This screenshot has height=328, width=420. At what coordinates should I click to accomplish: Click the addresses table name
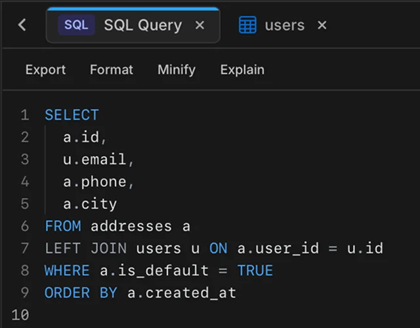coord(131,226)
